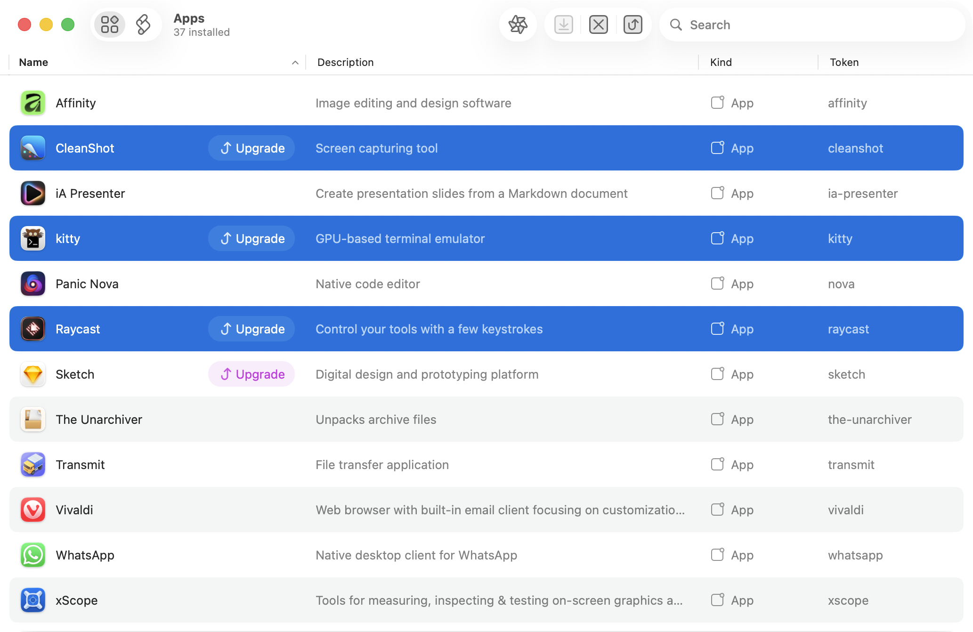Select the Panic Nova row

[486, 284]
